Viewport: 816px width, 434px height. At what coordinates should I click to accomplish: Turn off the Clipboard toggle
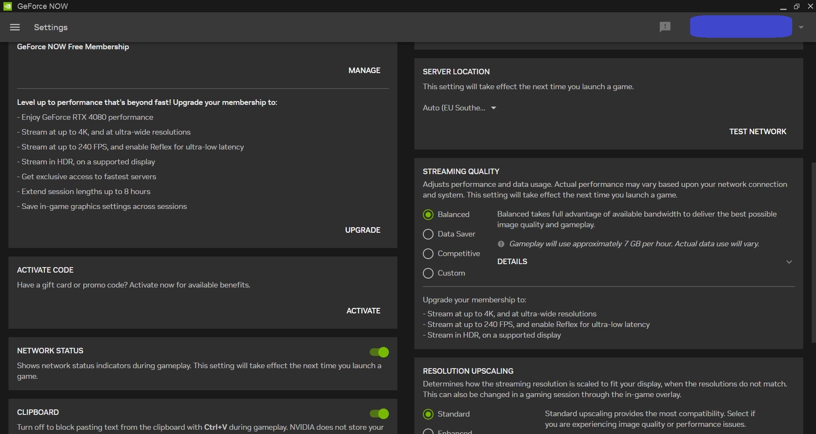(379, 414)
